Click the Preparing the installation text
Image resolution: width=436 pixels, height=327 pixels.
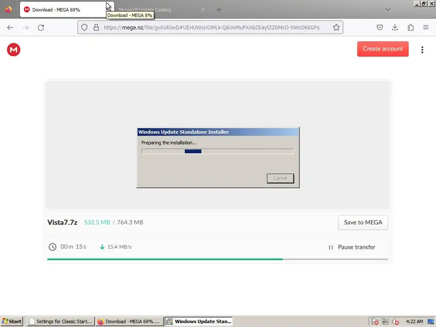(169, 143)
